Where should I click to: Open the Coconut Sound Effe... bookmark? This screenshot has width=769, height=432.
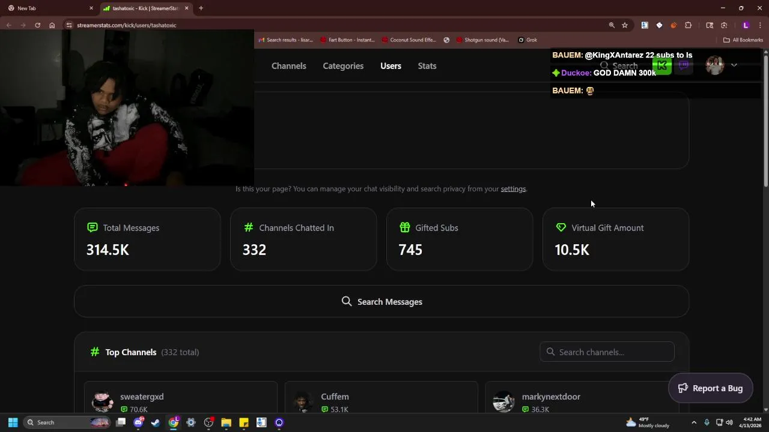coord(409,40)
